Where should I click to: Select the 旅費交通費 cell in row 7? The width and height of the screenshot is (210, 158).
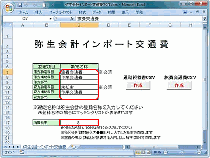[x=79, y=72]
